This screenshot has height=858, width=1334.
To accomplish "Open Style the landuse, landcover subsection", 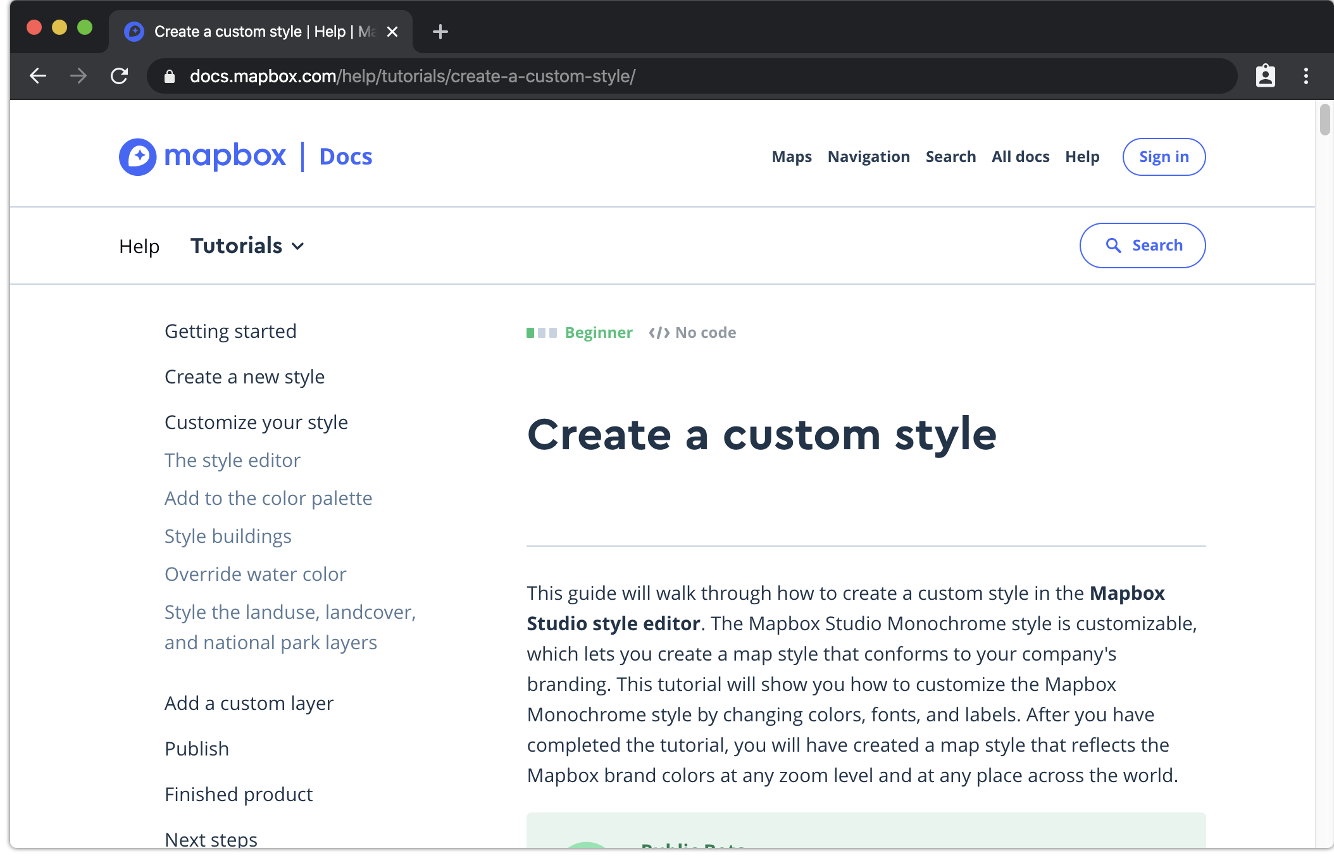I will pos(290,627).
